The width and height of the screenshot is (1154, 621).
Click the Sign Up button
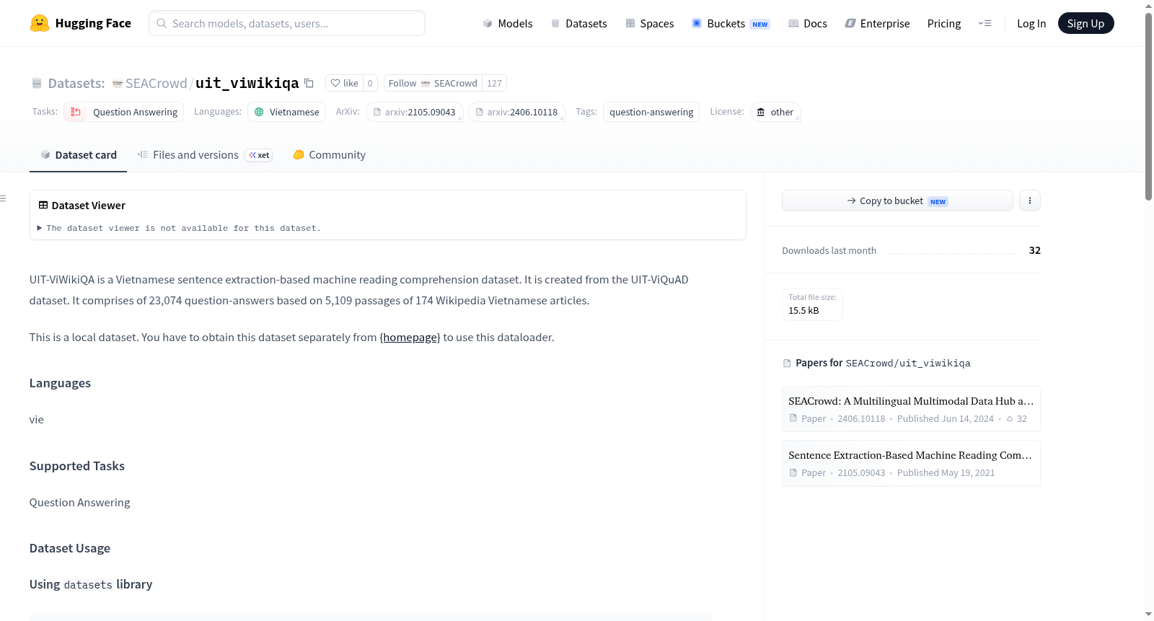click(1085, 23)
